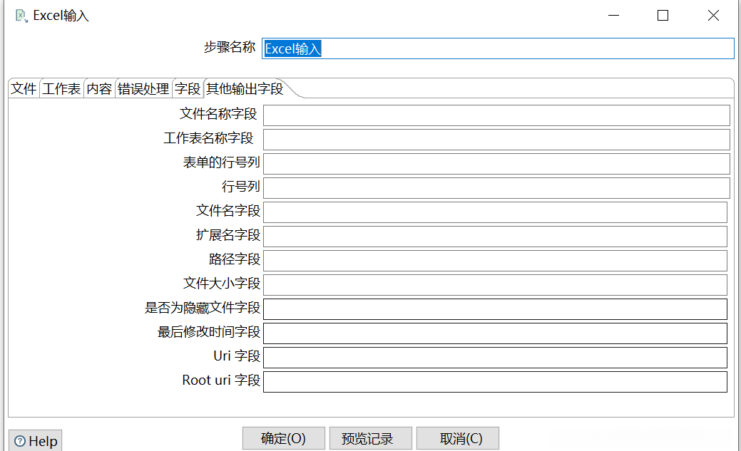The width and height of the screenshot is (741, 451).
Task: Click the Root uri 字段 input box
Action: 495,382
